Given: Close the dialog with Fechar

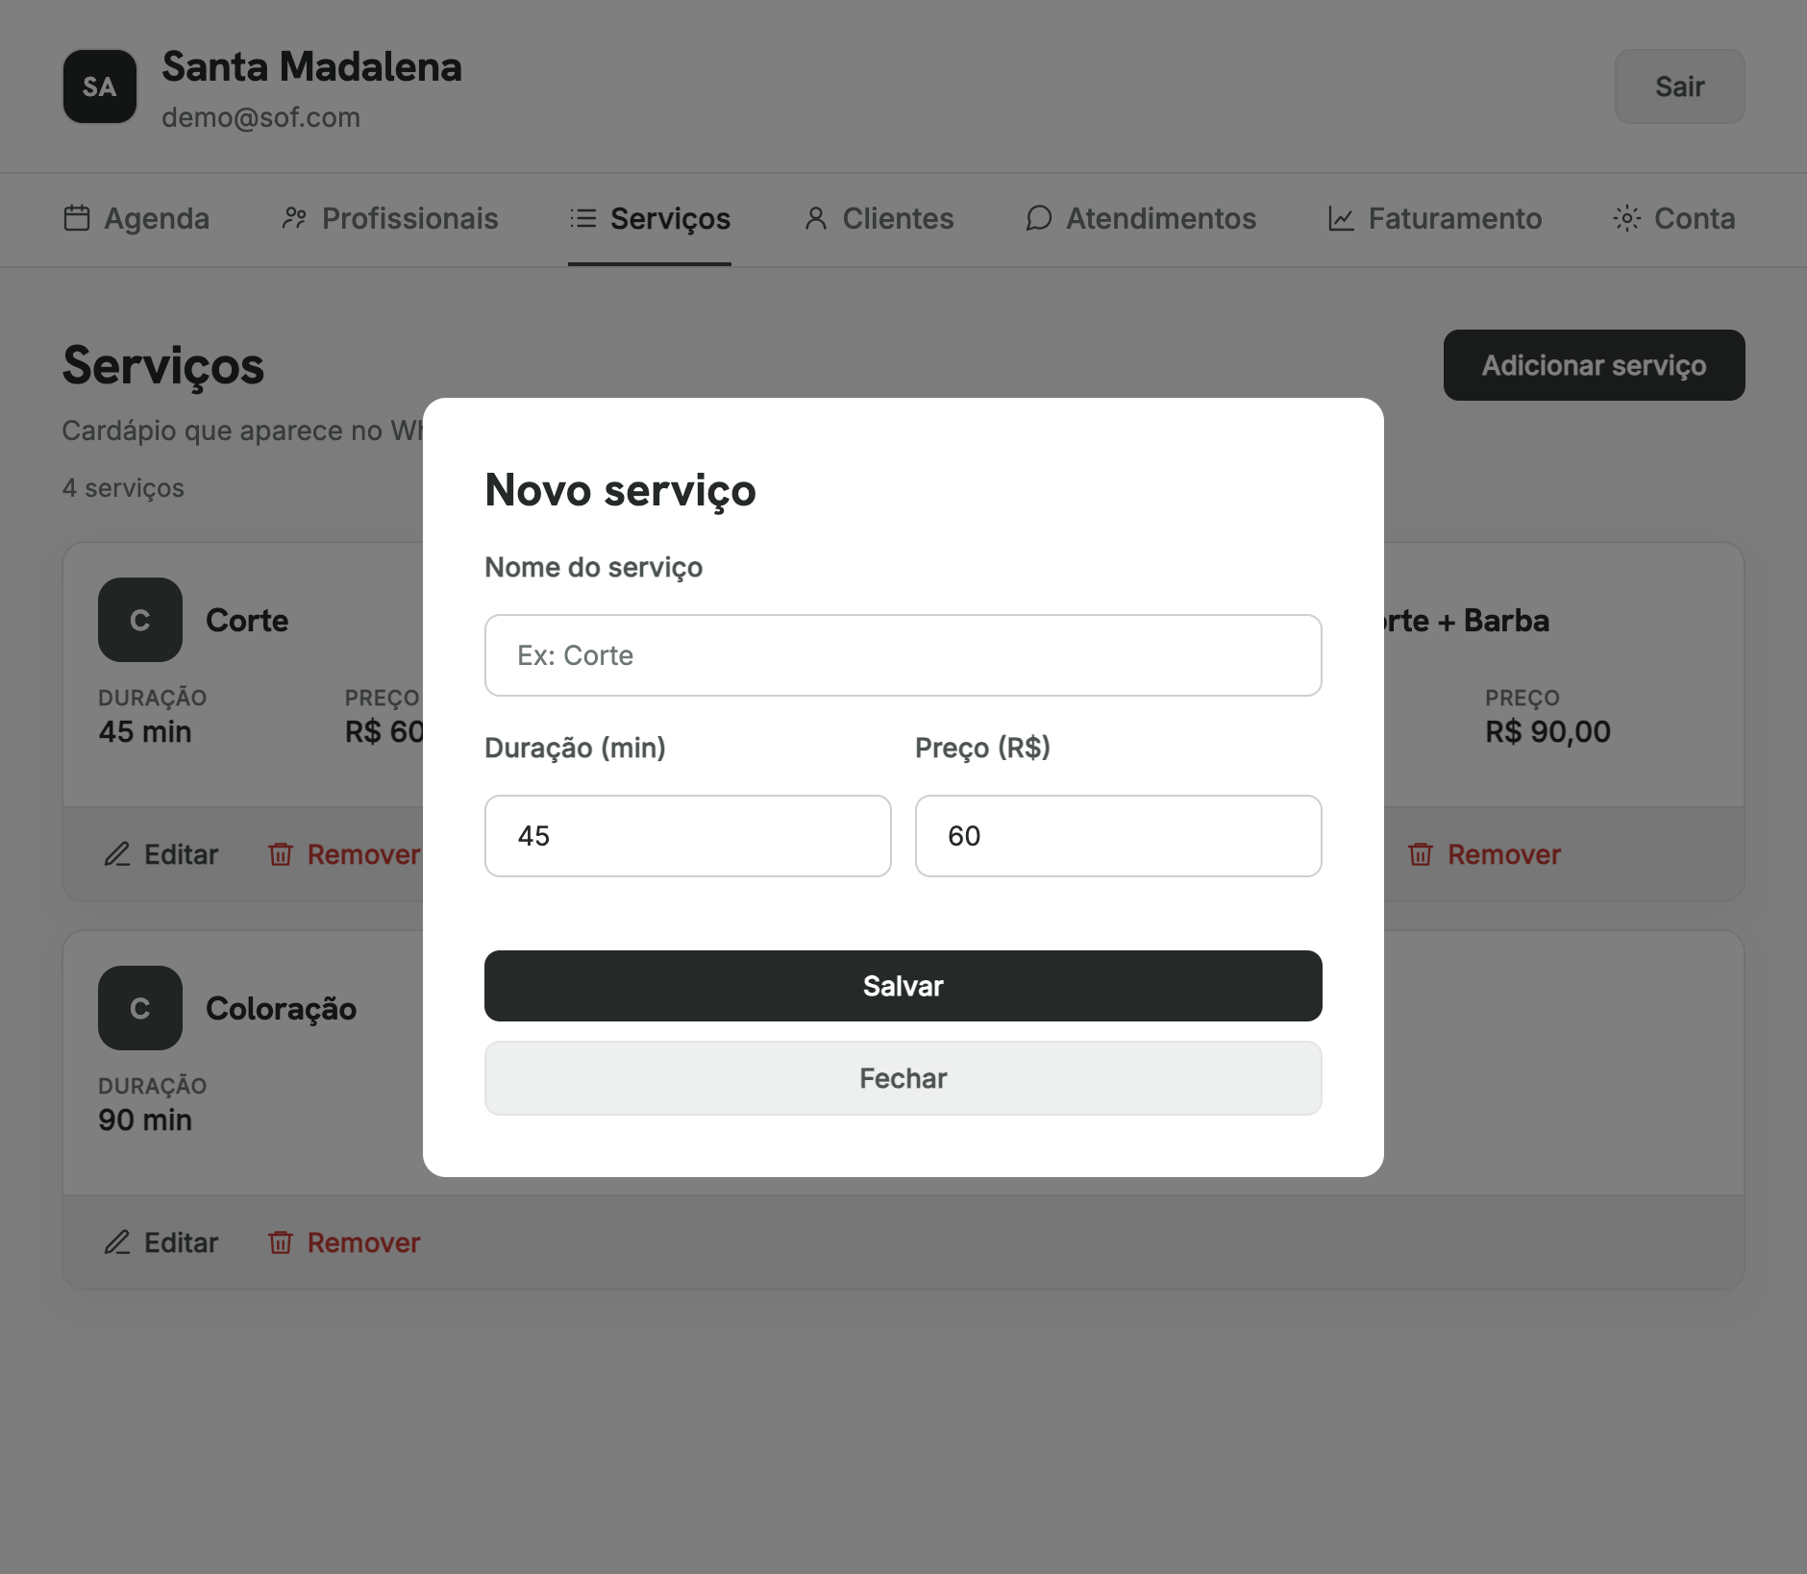Looking at the screenshot, I should [903, 1078].
